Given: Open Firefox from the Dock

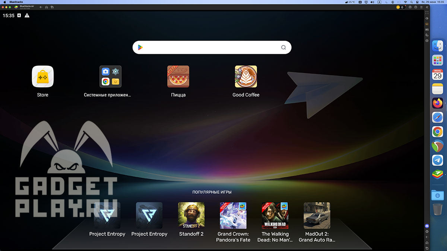Looking at the screenshot, I should 437,103.
